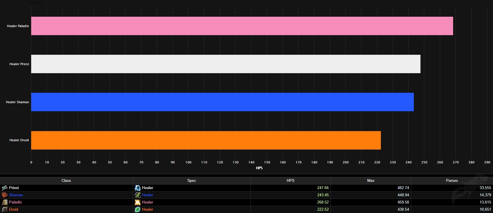The width and height of the screenshot is (493, 213).
Task: Sort table by Class column header
Action: pos(66,181)
